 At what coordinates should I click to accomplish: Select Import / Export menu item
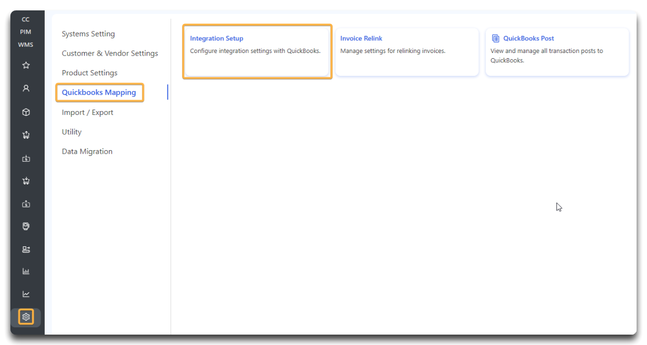pos(87,112)
